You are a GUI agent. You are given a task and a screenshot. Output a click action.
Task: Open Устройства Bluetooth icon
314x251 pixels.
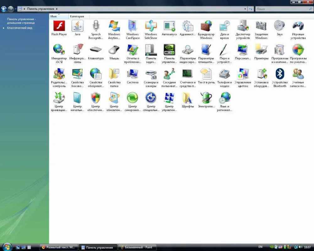279,78
